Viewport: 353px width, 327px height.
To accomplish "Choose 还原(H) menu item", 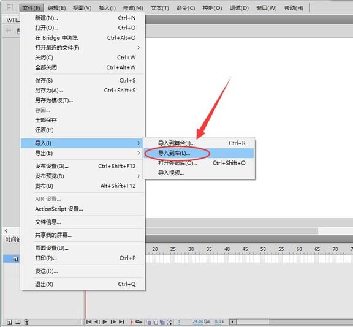I will [x=82, y=130].
